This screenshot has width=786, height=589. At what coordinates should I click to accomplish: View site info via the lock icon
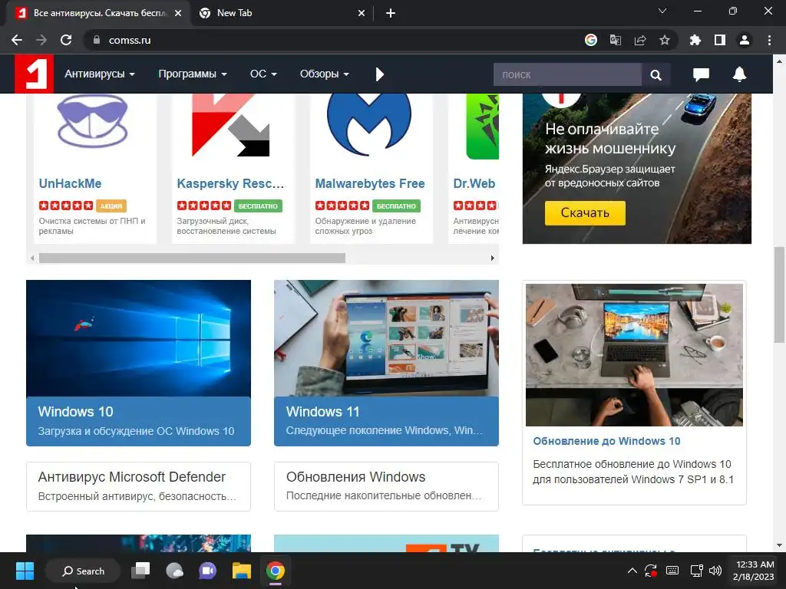97,40
